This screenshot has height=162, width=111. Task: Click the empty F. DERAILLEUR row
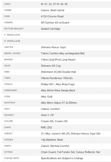[x=56, y=35]
